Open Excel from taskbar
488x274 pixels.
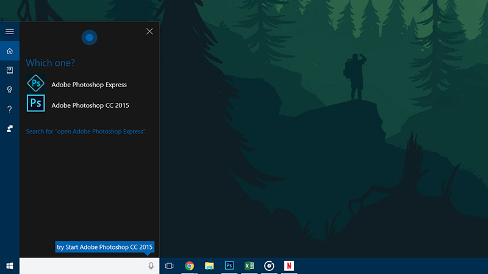pyautogui.click(x=249, y=266)
